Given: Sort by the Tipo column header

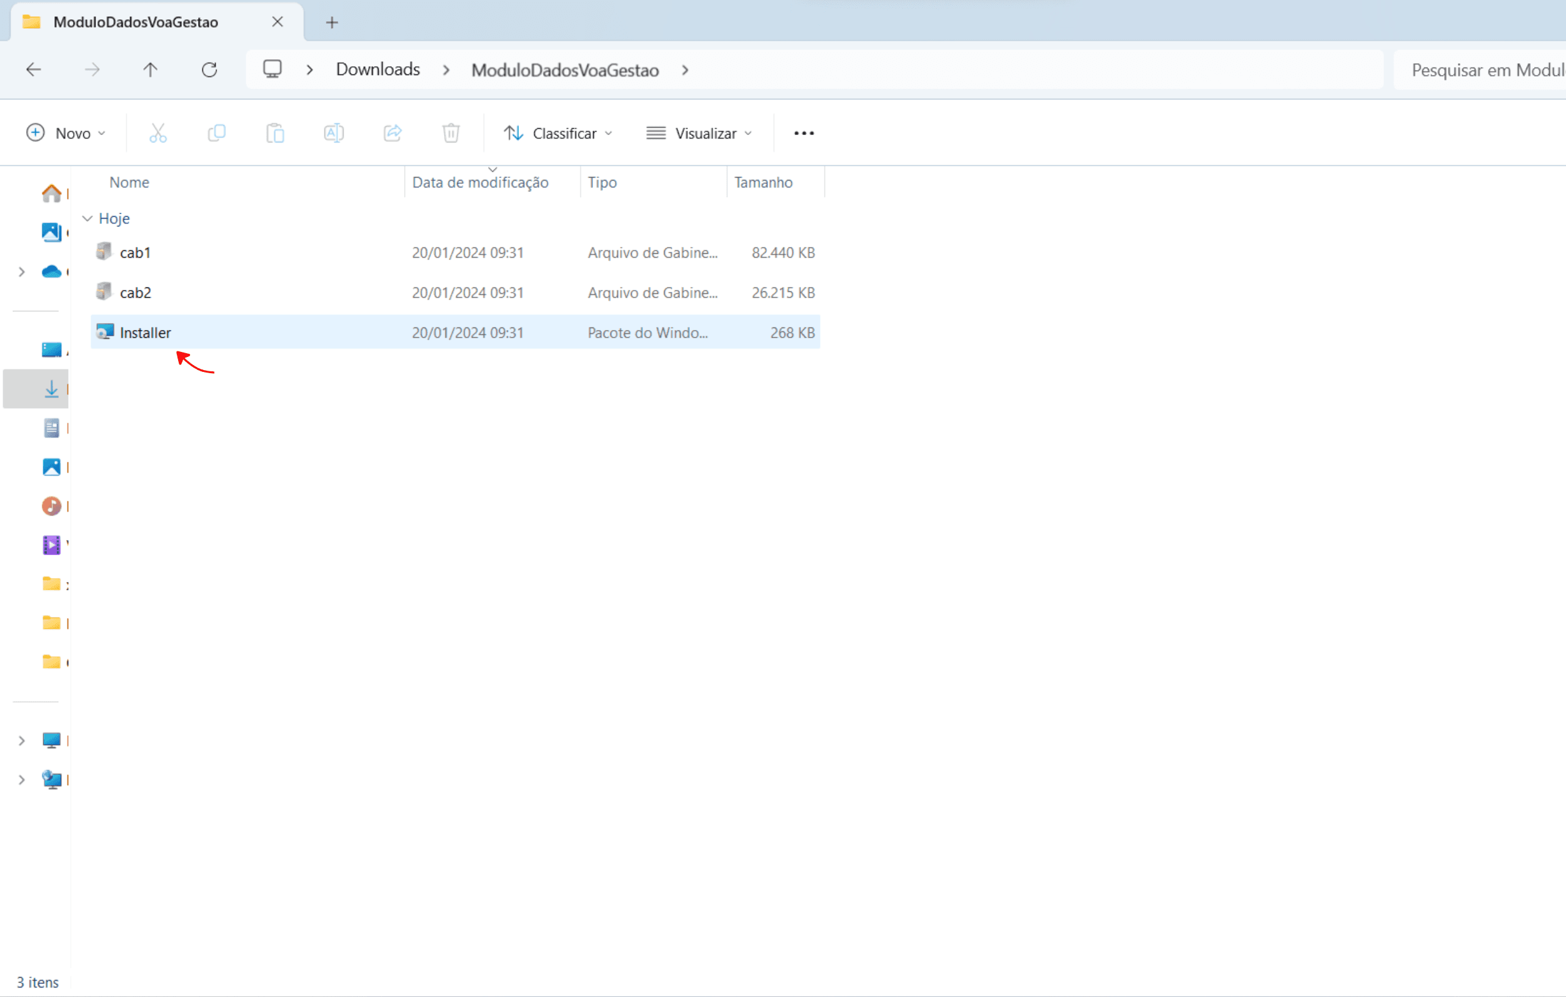Looking at the screenshot, I should [602, 182].
